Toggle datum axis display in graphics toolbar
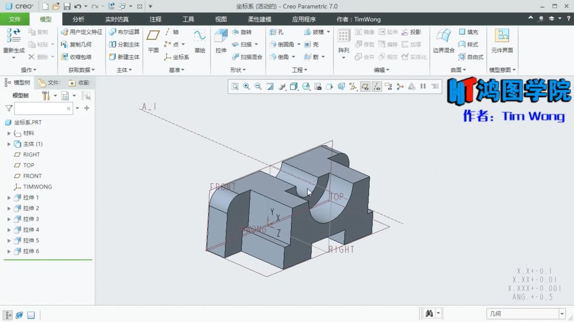This screenshot has width=574, height=322. 377,87
